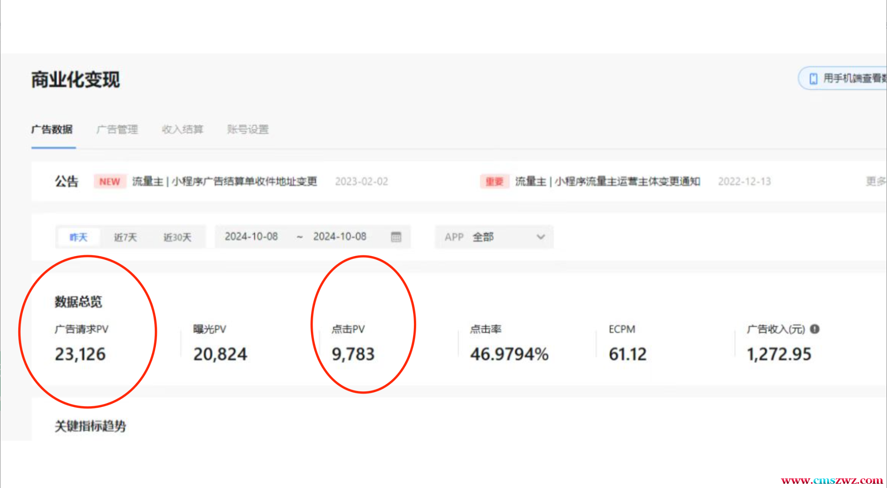Viewport: 887px width, 488px height.
Task: Click the red NEW badge in announcements
Action: click(x=110, y=182)
